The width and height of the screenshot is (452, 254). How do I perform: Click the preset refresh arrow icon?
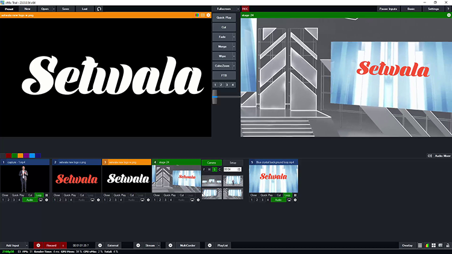pyautogui.click(x=99, y=9)
